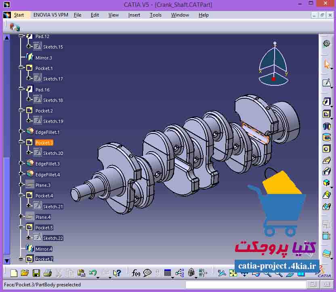Image resolution: width=336 pixels, height=292 pixels.
Task: Click the What's This help pointer icon
Action: pos(117,273)
